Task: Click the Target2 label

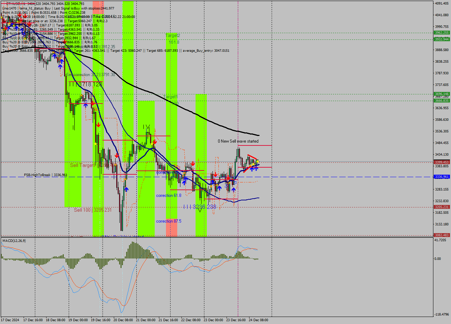Action: coord(173,36)
